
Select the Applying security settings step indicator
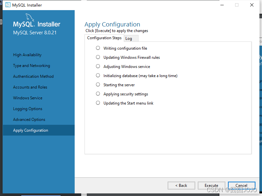point(98,94)
